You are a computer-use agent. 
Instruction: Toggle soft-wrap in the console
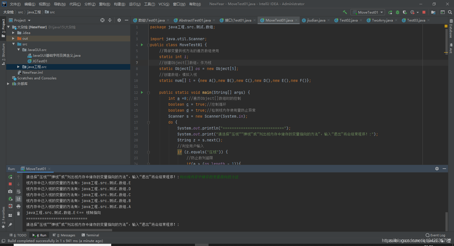click(18, 192)
